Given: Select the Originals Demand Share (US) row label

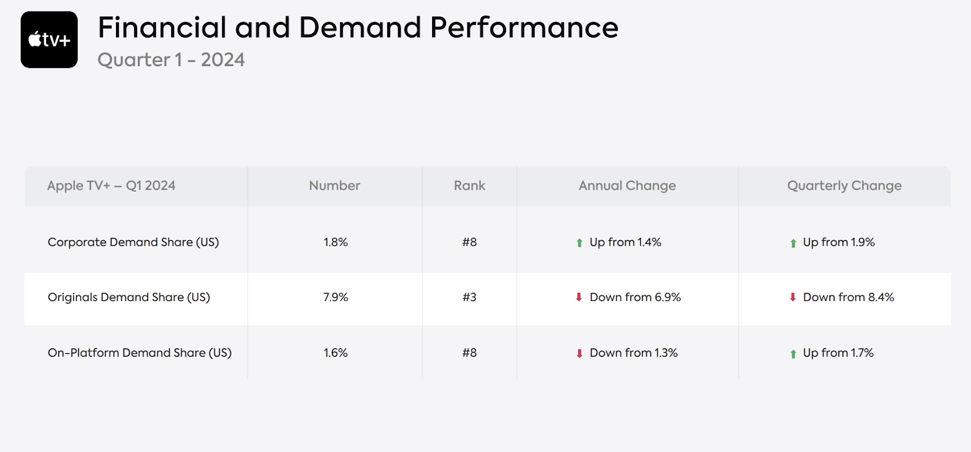Looking at the screenshot, I should [129, 297].
